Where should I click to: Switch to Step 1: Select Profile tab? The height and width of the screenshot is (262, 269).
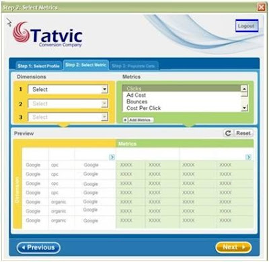click(x=38, y=66)
